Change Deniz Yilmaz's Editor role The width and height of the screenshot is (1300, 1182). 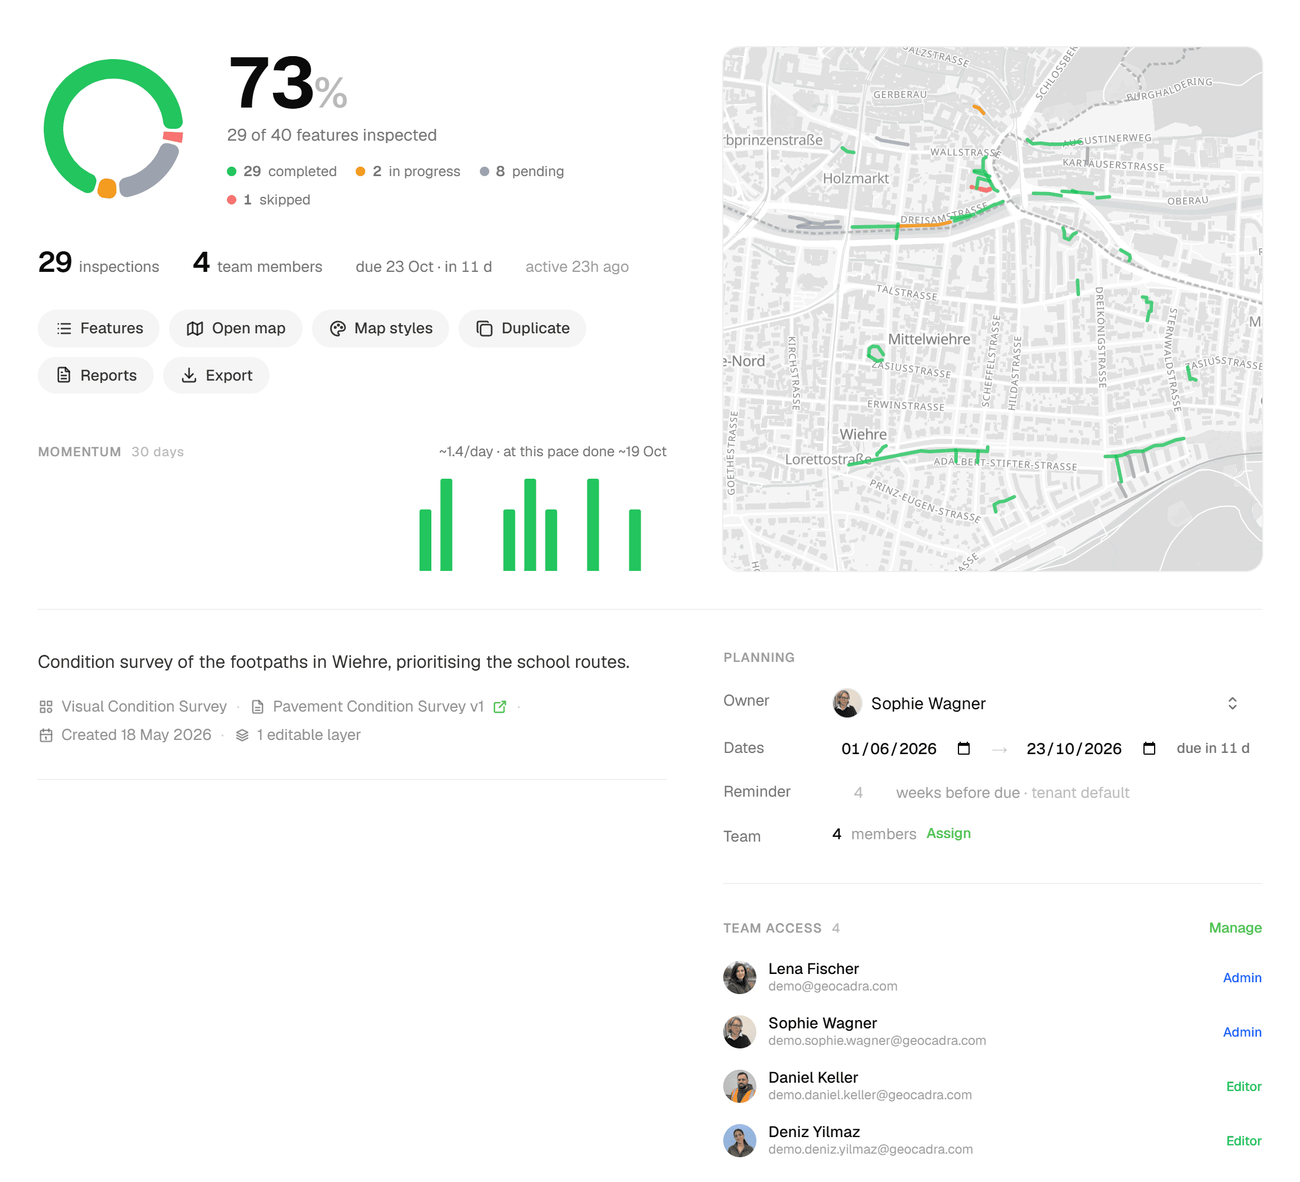coord(1243,1141)
